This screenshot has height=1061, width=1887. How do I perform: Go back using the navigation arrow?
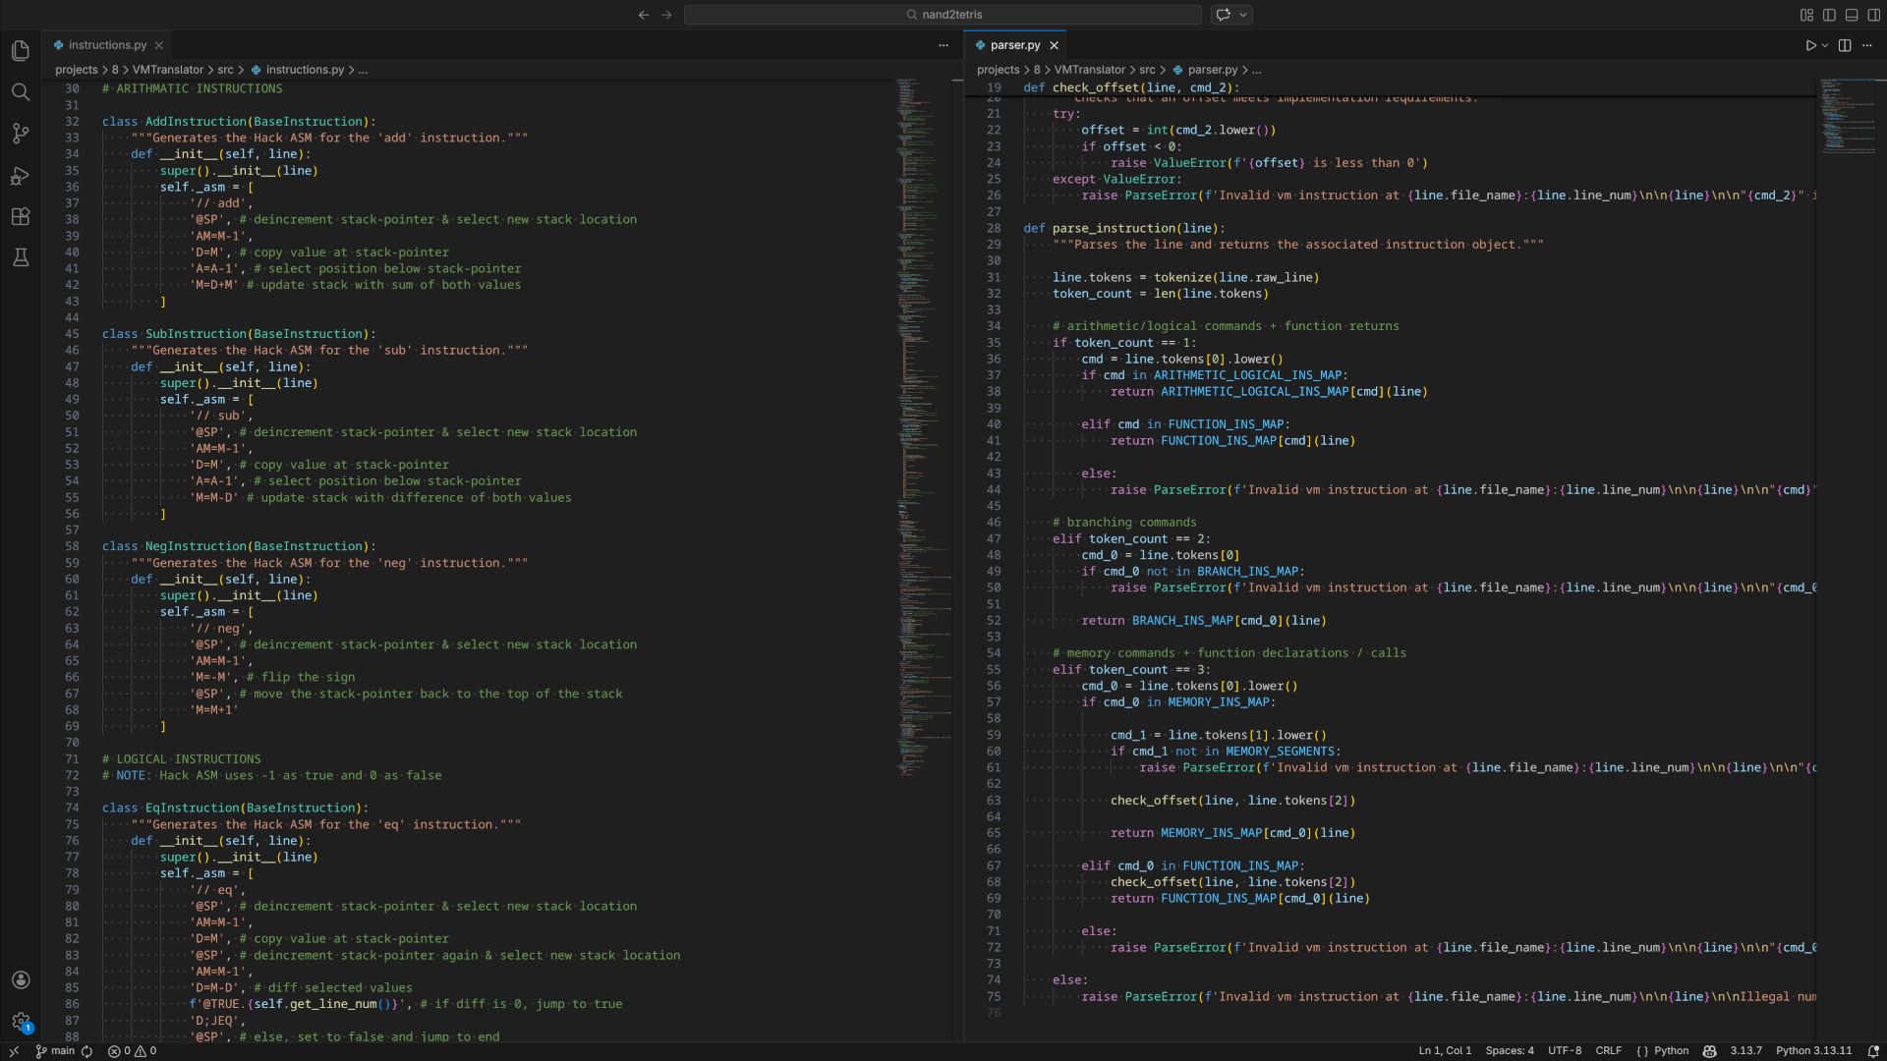pos(644,15)
